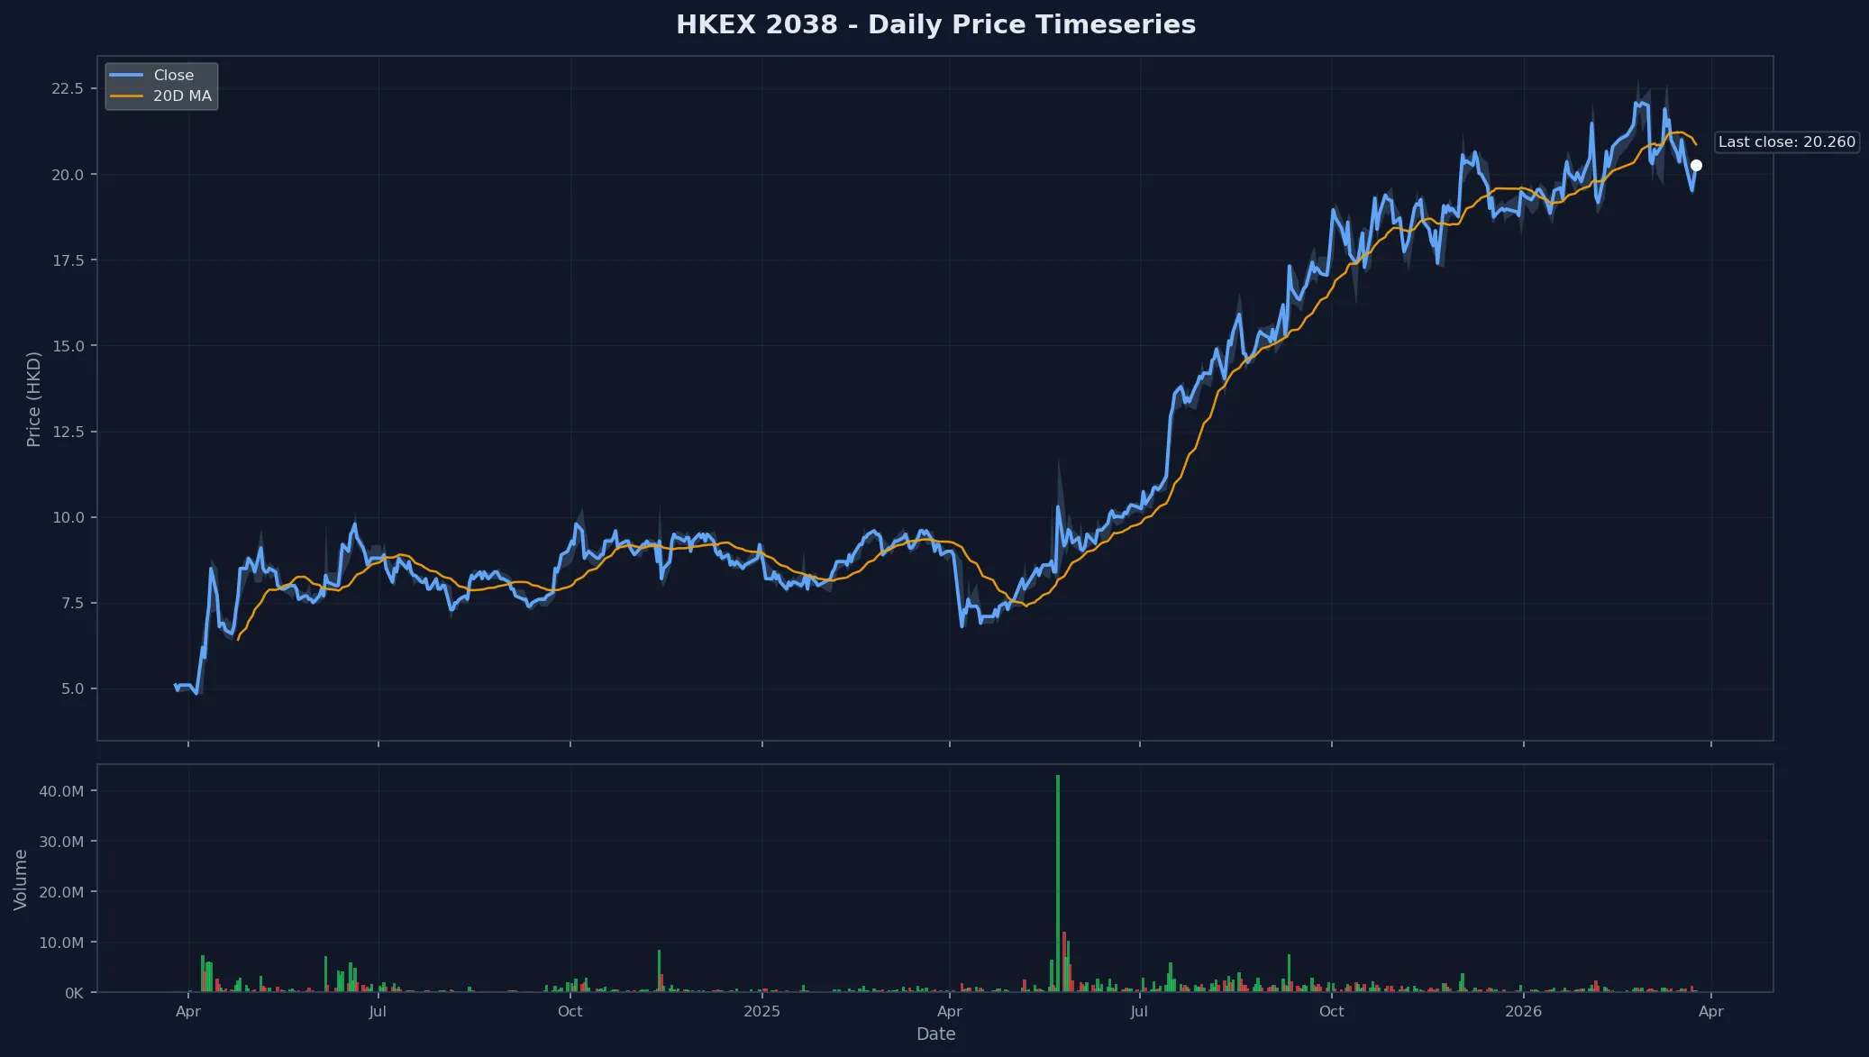Click the Oct date tick label
1869x1057 pixels.
point(570,1012)
